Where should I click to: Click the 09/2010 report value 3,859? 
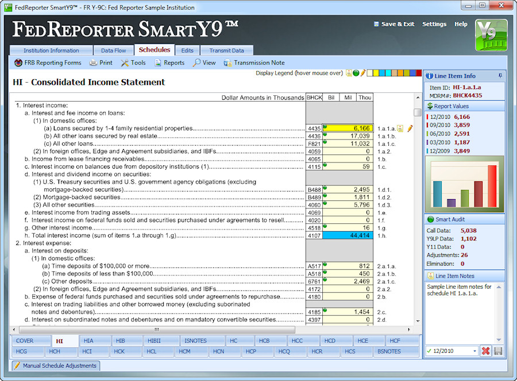[x=462, y=125]
